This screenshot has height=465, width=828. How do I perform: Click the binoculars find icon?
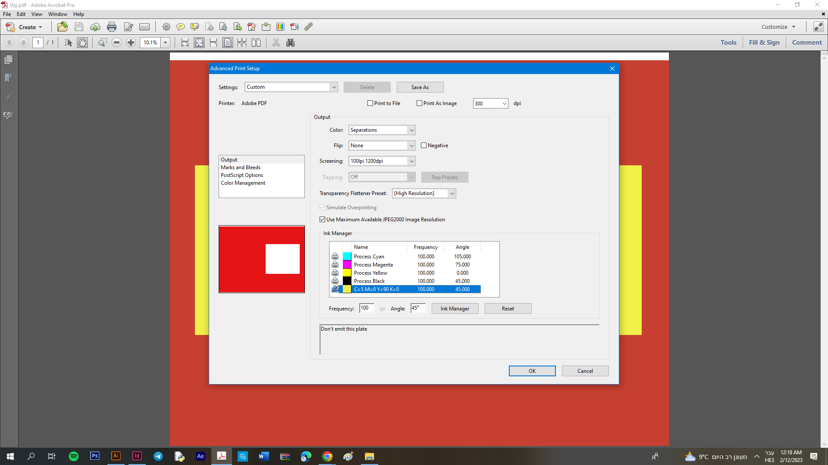pyautogui.click(x=290, y=43)
